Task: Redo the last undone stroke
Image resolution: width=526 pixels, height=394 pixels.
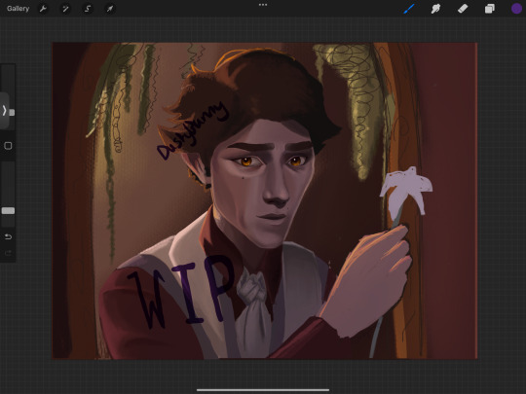Action: click(8, 253)
